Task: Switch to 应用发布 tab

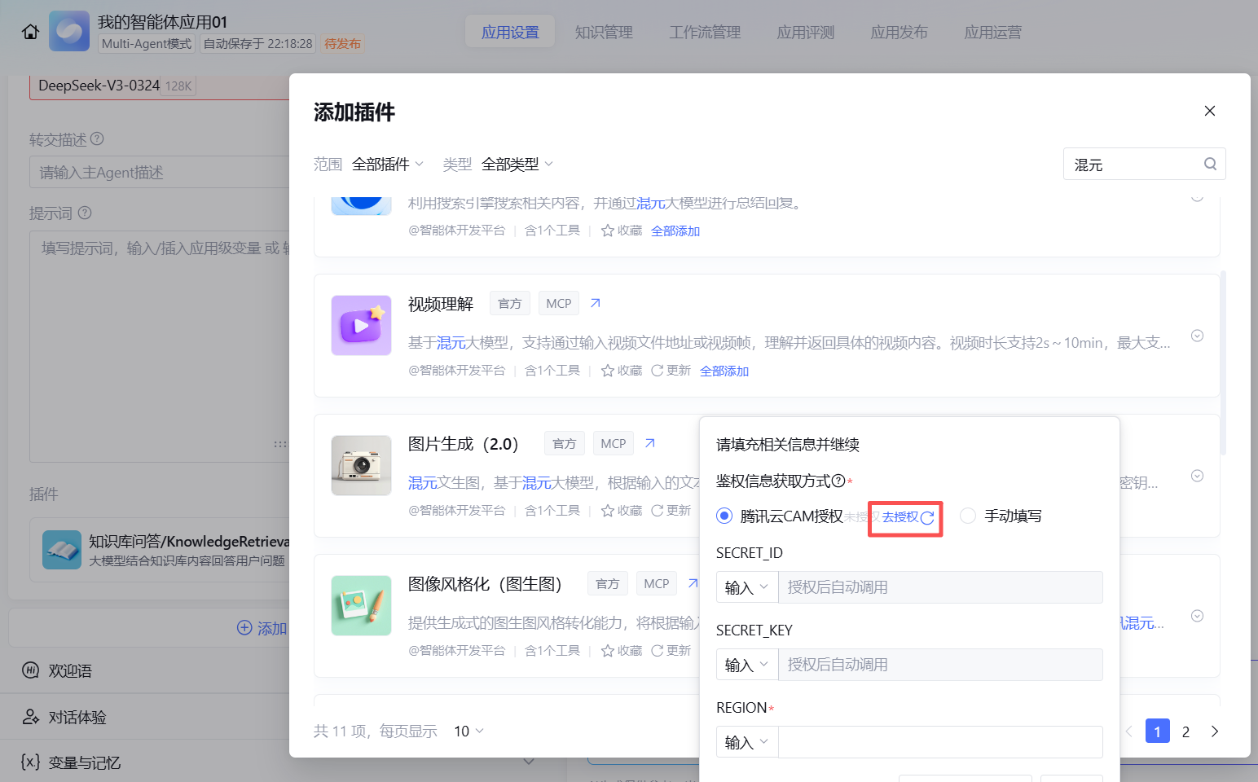Action: point(899,32)
